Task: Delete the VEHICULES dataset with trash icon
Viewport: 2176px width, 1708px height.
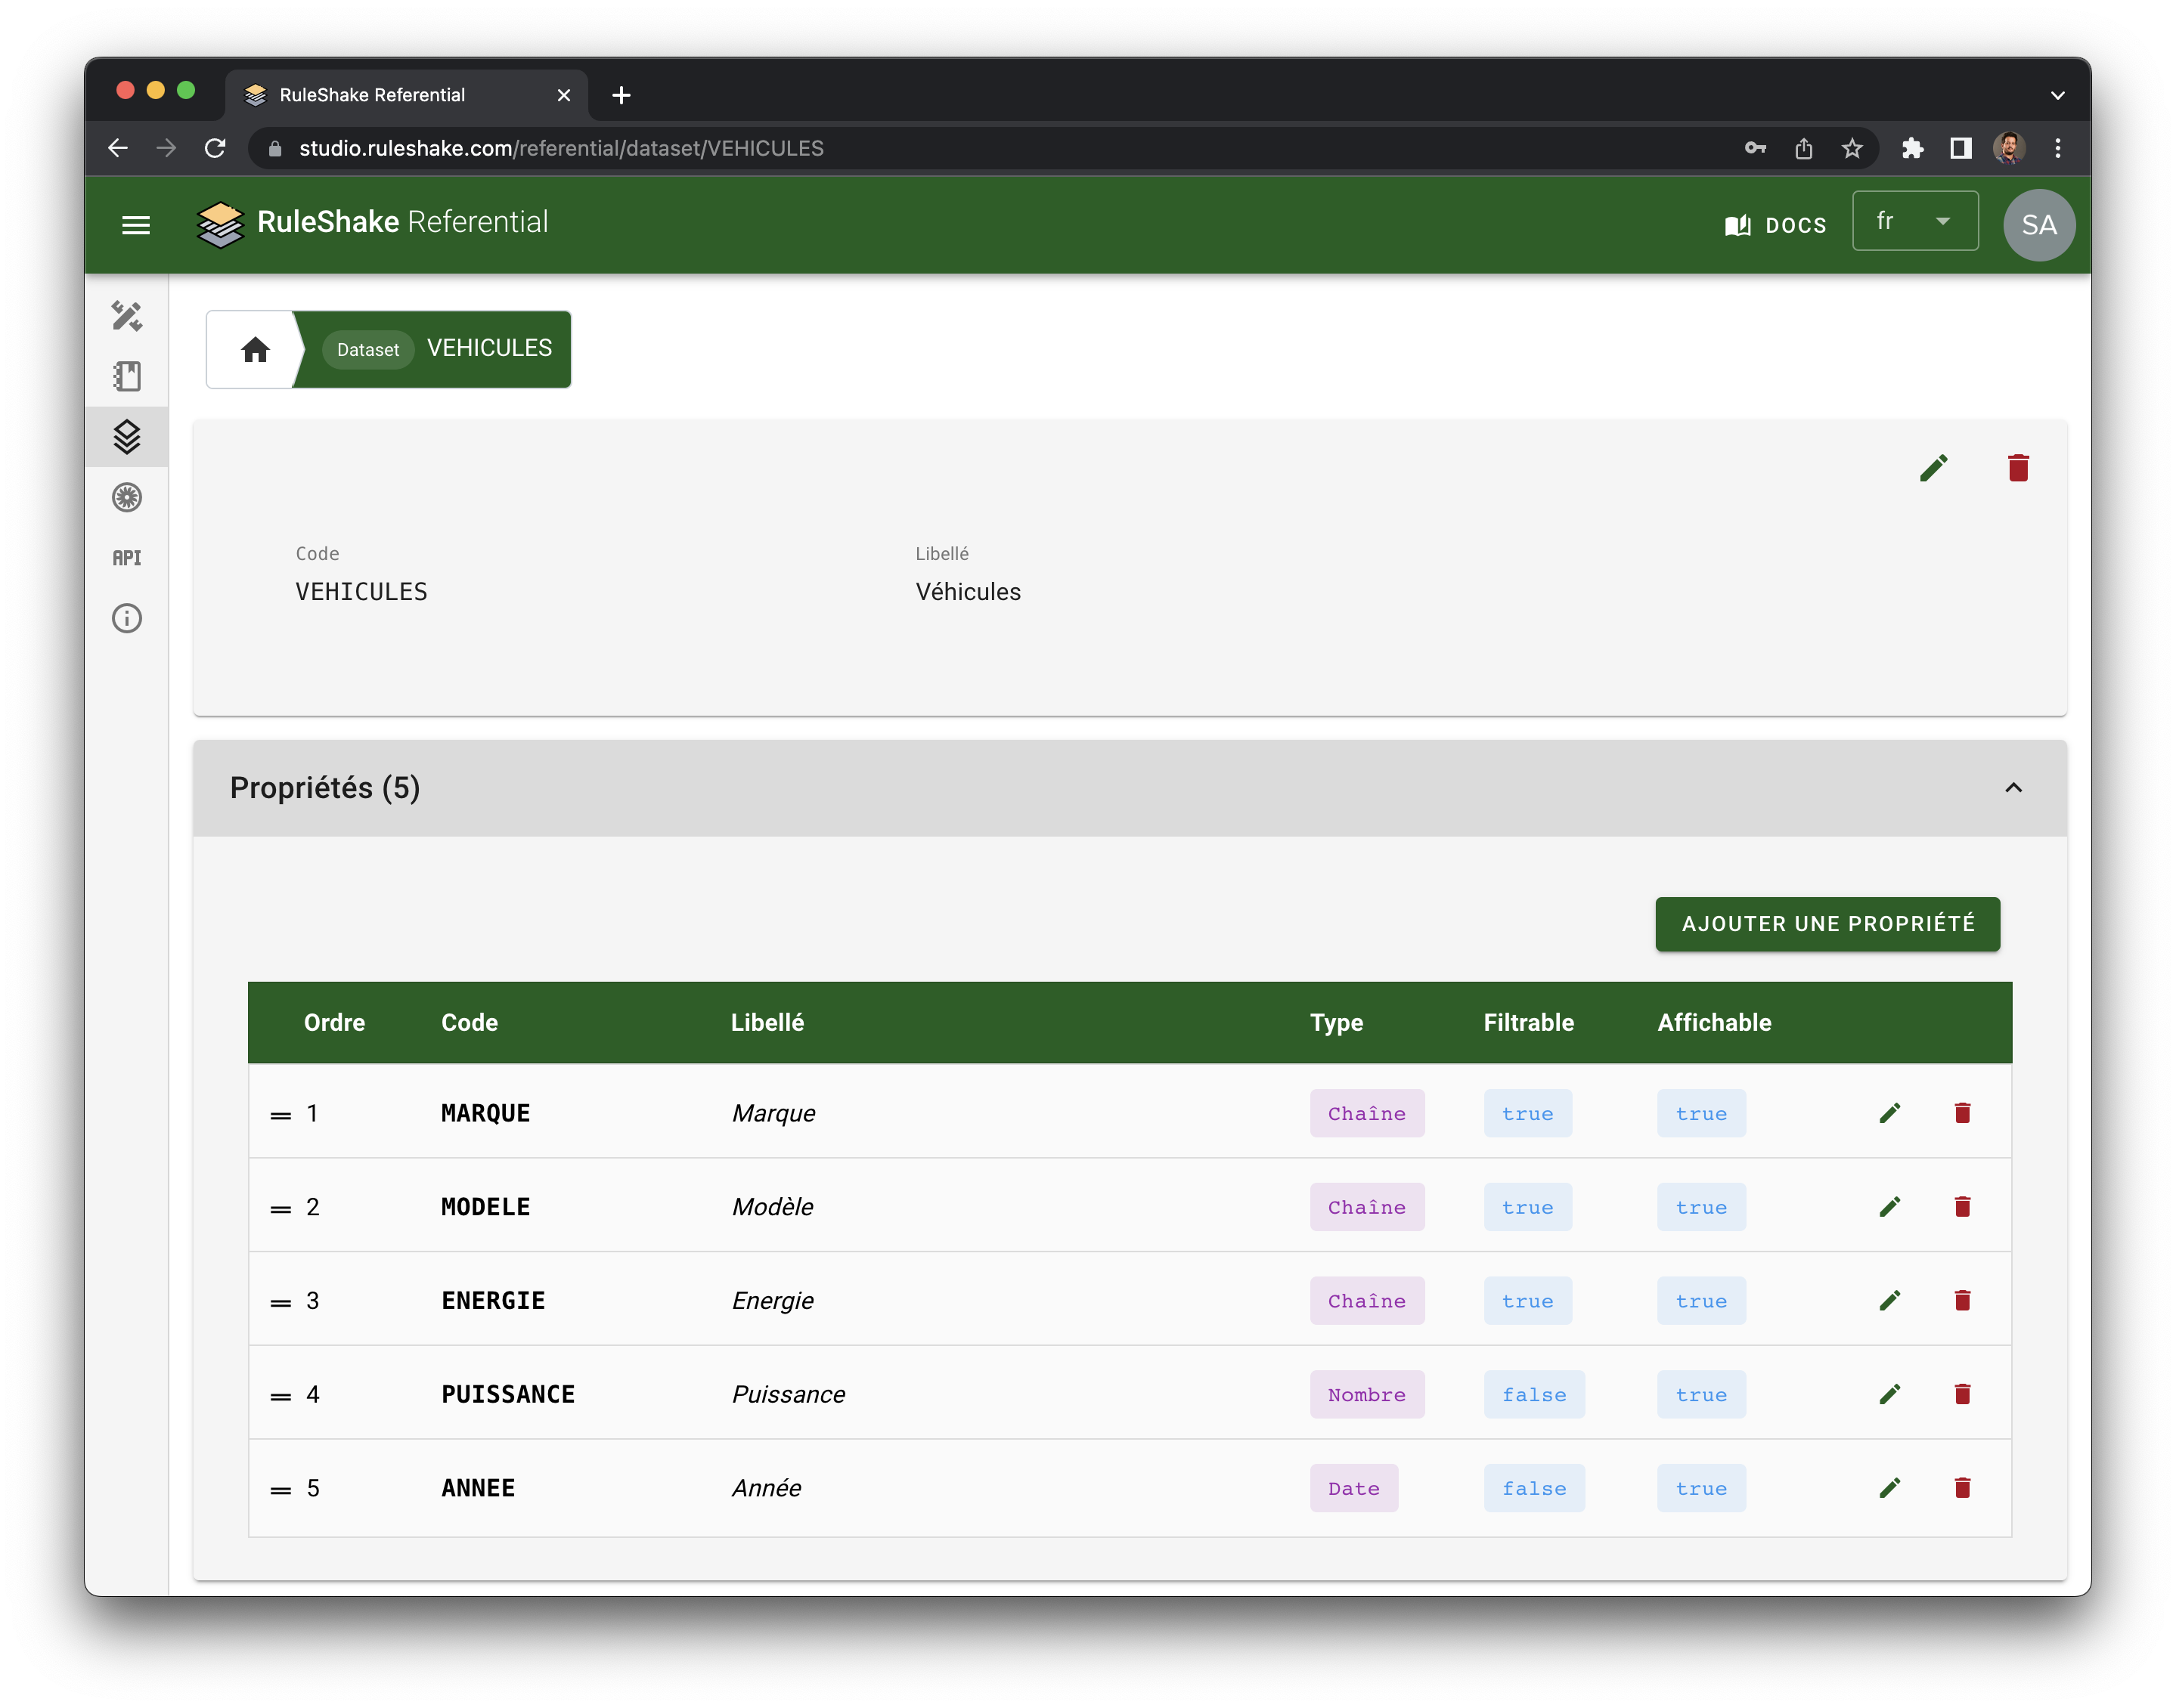Action: coord(2018,468)
